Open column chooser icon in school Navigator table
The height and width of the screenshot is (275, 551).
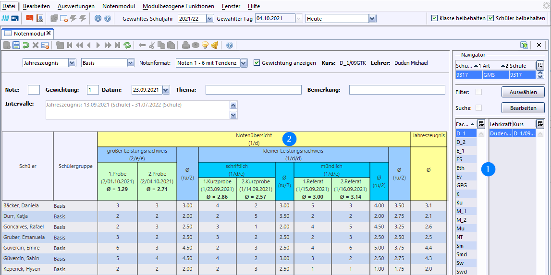(x=540, y=65)
